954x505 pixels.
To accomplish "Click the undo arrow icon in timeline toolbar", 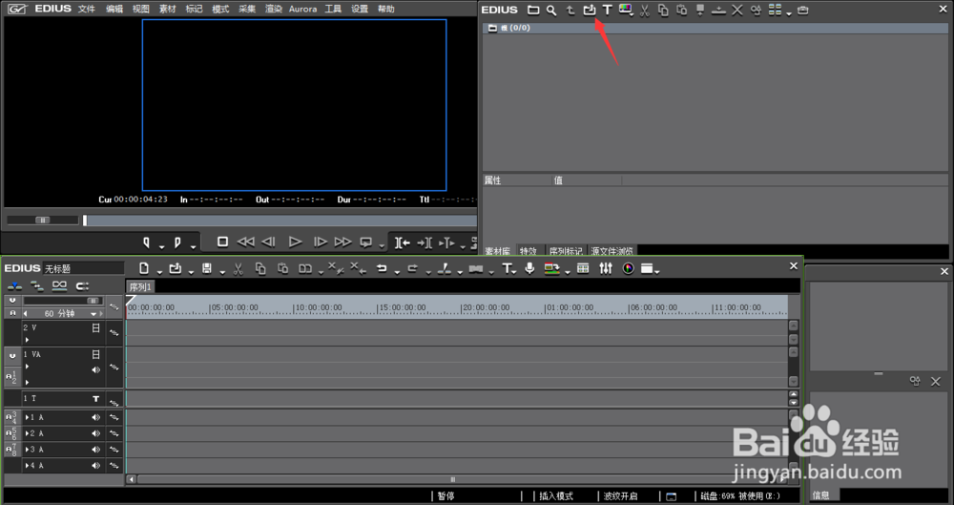I will 382,268.
